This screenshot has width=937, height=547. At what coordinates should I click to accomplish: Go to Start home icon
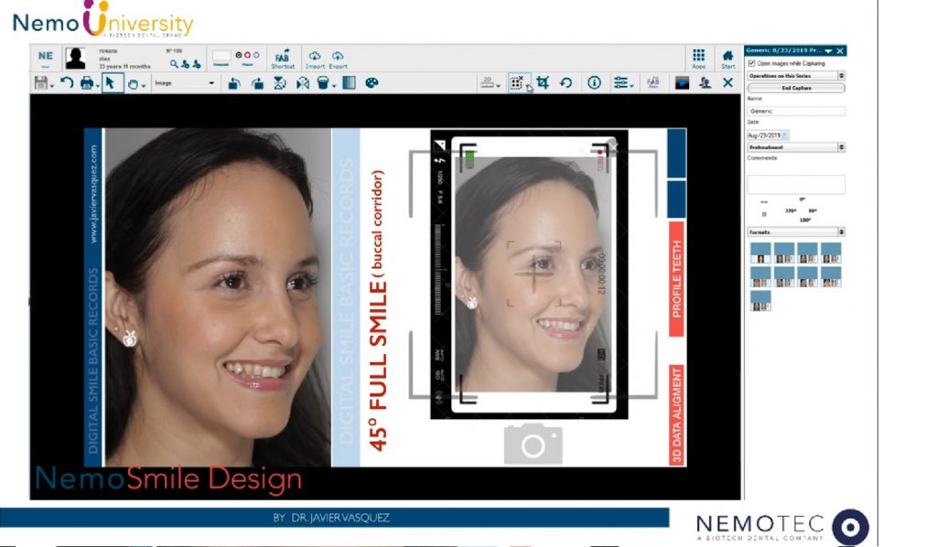point(727,59)
